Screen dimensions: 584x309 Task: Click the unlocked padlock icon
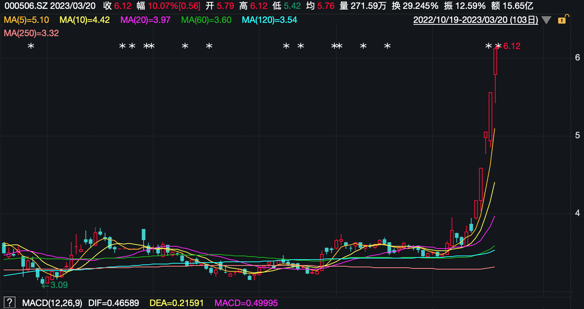point(562,20)
